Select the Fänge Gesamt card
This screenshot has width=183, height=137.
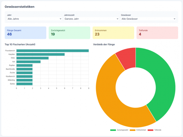coord(26,32)
